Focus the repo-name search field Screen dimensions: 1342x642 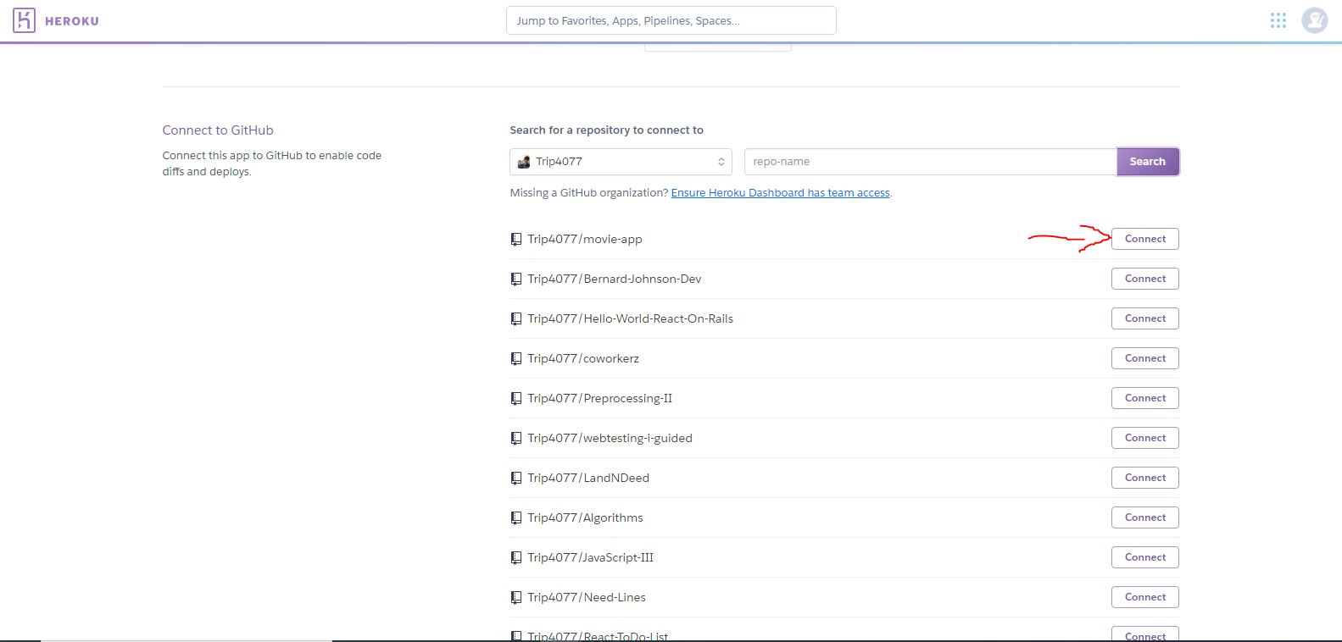point(930,162)
